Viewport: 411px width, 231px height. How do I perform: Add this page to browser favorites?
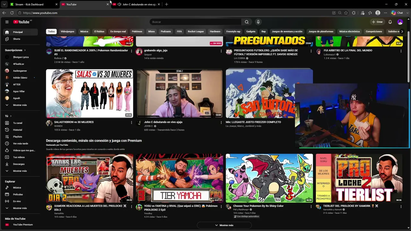(346, 13)
